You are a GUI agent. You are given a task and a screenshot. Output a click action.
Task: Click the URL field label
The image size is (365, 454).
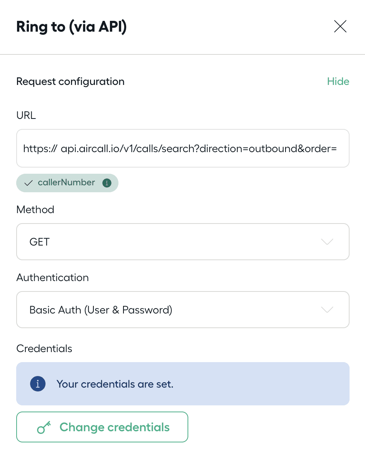[x=26, y=115]
